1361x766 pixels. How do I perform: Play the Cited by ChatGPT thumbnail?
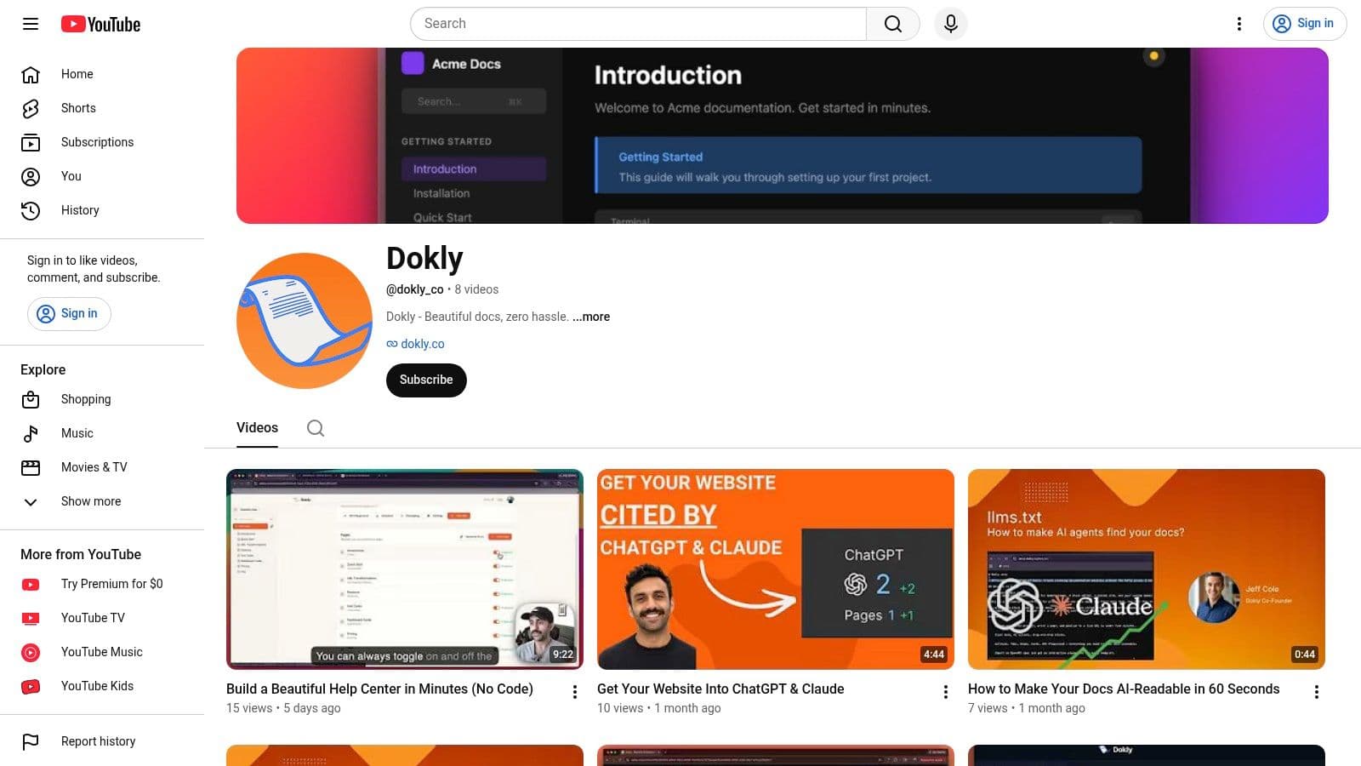776,569
